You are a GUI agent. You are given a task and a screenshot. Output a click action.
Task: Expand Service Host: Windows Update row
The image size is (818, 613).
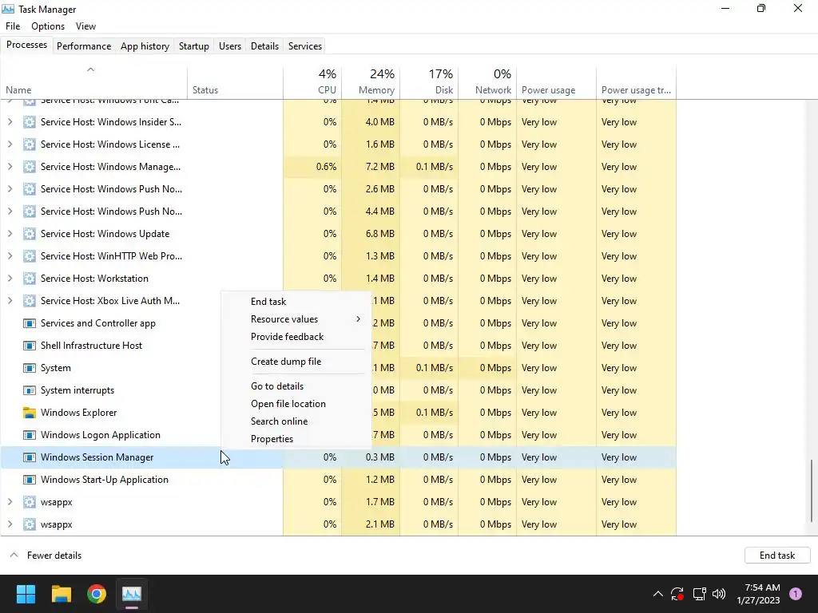pos(10,234)
